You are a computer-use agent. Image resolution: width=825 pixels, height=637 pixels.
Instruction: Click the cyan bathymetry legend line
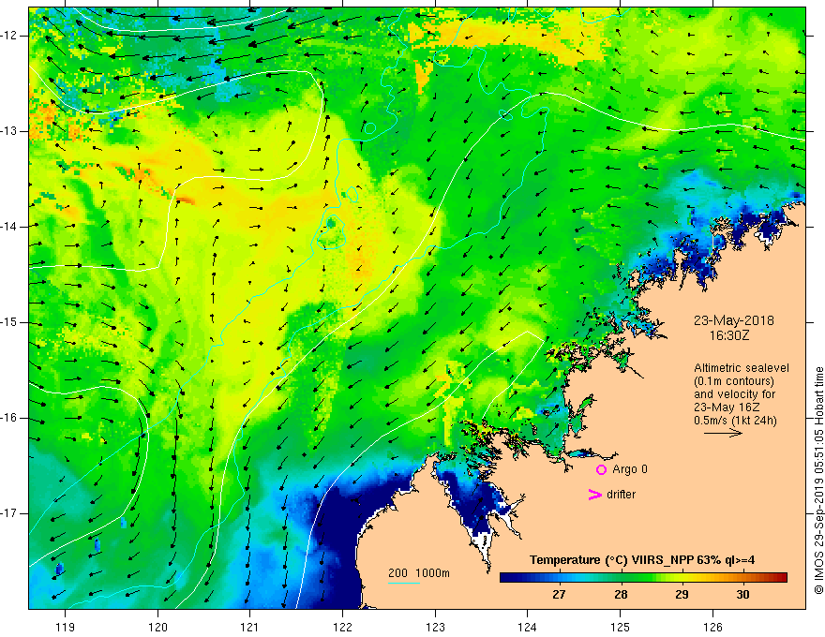(403, 583)
